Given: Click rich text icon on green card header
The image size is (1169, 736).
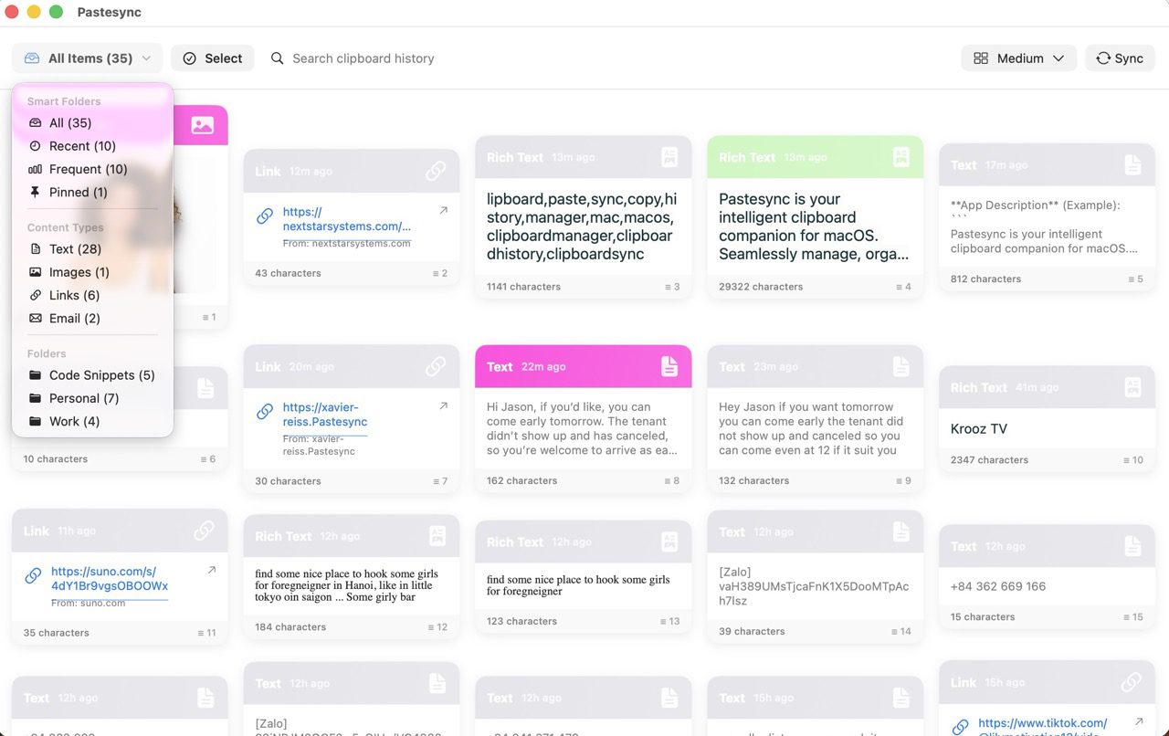Looking at the screenshot, I should pos(900,157).
